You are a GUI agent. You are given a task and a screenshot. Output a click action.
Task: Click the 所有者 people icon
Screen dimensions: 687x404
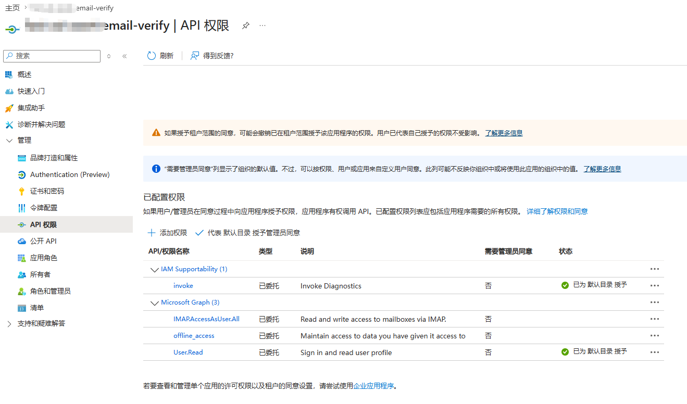point(21,274)
